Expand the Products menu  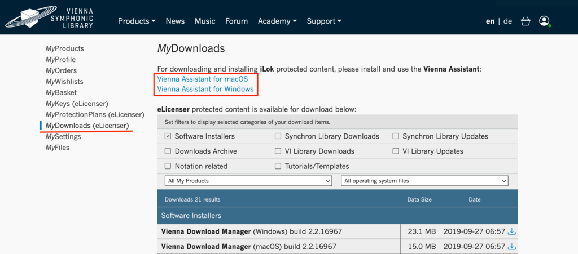pyautogui.click(x=137, y=21)
